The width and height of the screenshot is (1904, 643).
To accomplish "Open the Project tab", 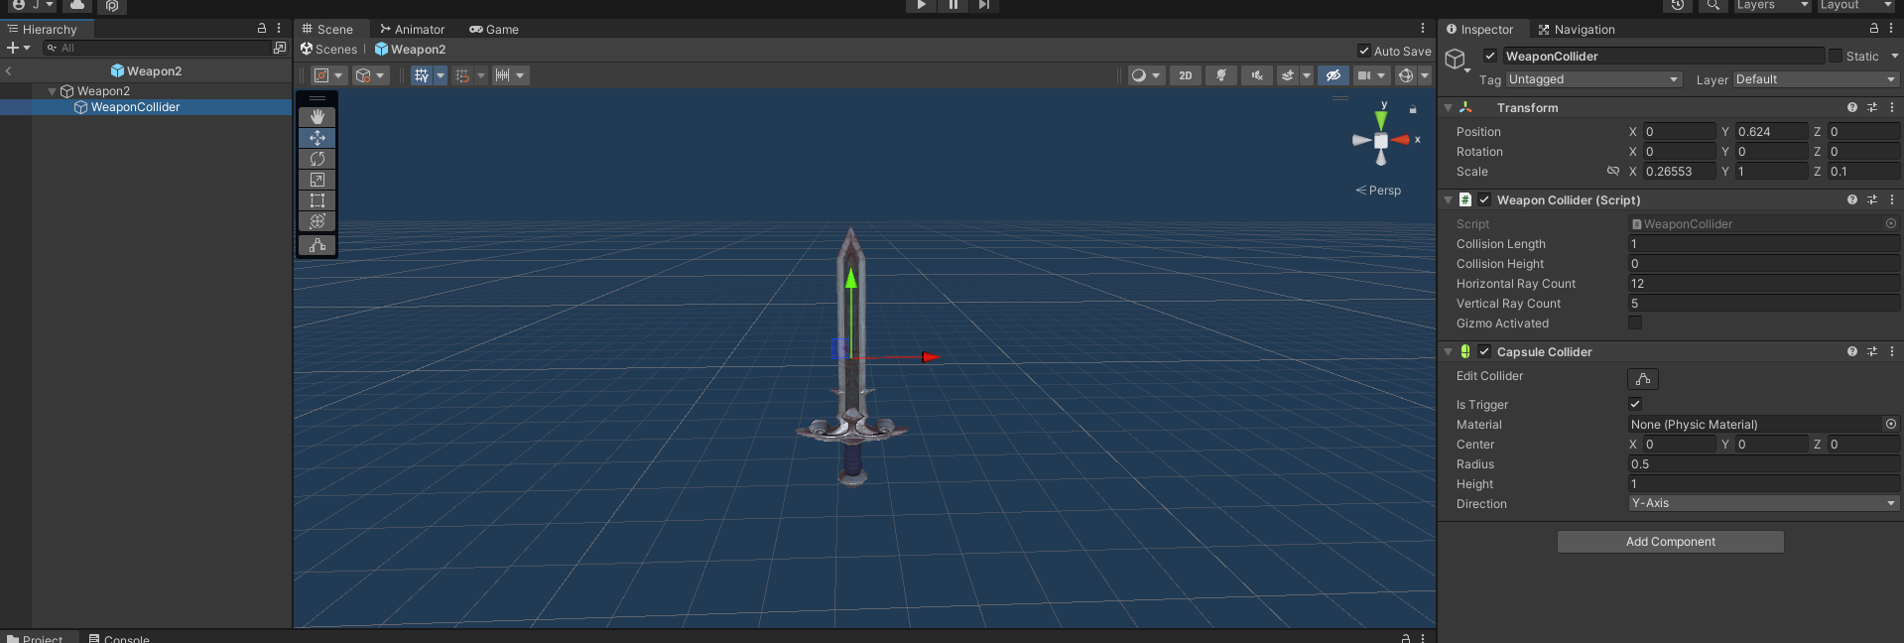I will [x=36, y=638].
